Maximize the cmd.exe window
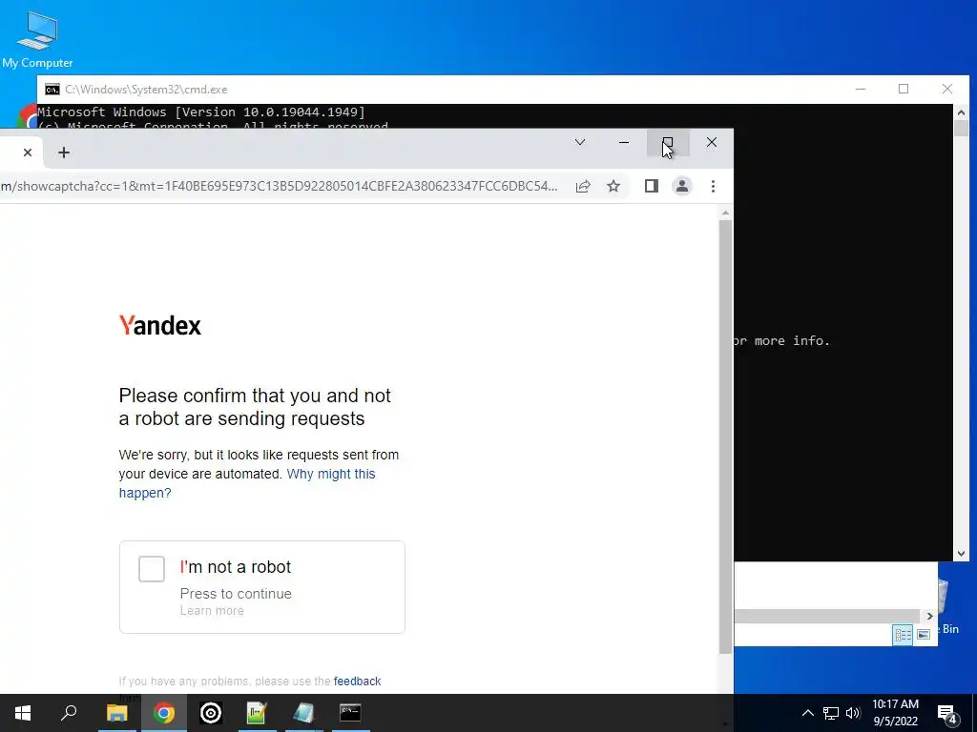The width and height of the screenshot is (977, 732). coord(904,89)
